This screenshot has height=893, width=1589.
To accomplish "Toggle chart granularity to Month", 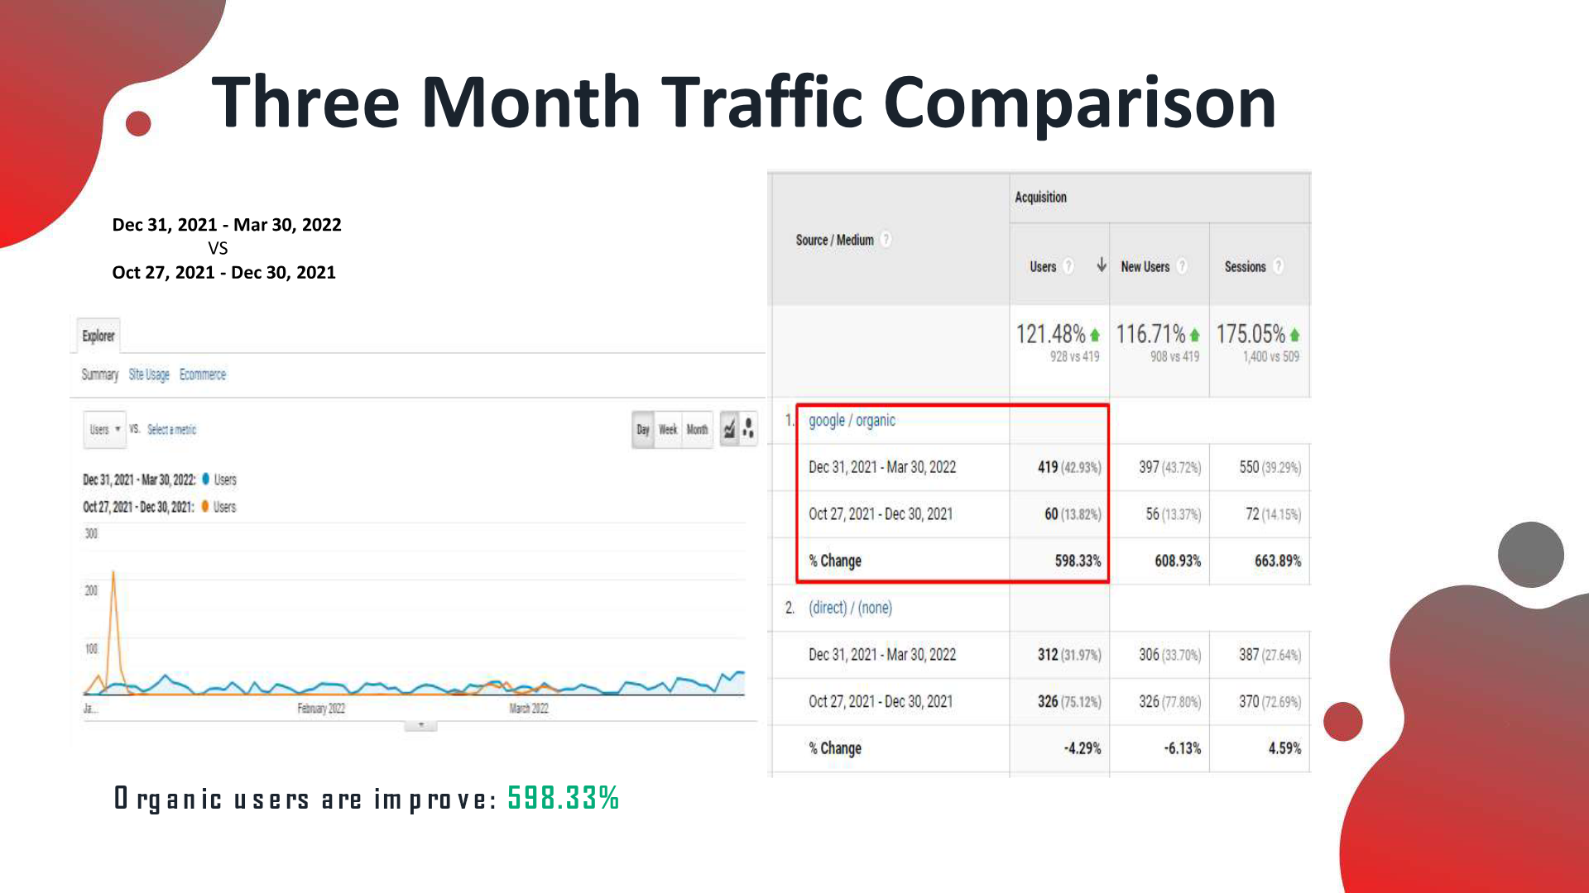I will 697,430.
